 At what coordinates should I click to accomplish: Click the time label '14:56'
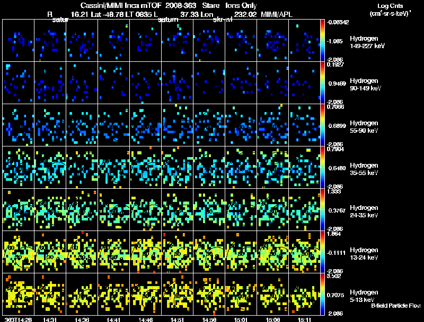point(209,319)
